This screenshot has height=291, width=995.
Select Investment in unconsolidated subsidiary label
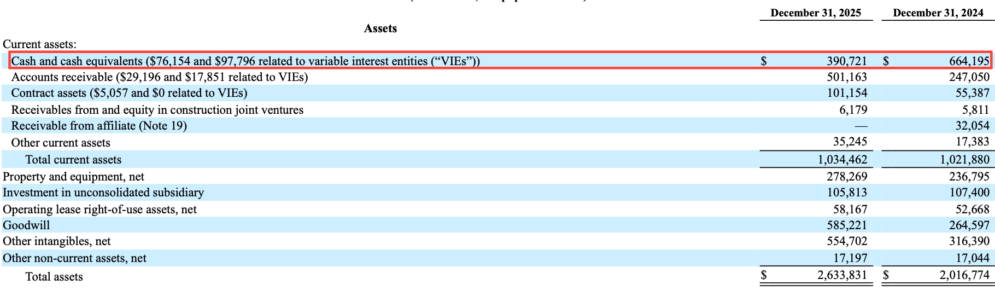pos(103,193)
